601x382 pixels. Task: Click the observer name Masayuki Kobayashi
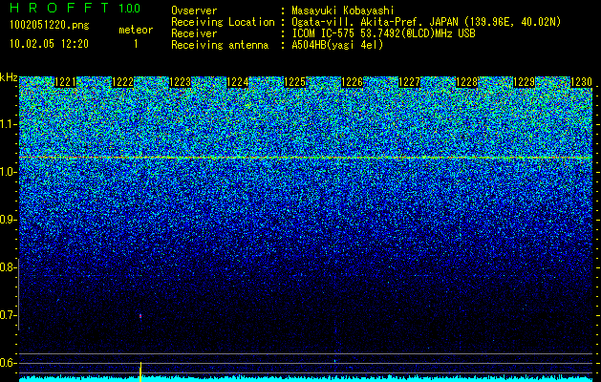click(343, 11)
